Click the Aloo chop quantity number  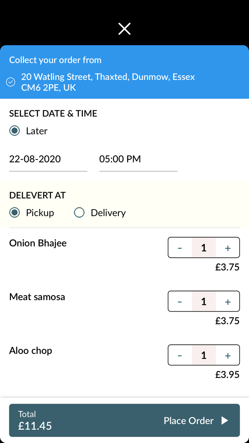[203, 355]
